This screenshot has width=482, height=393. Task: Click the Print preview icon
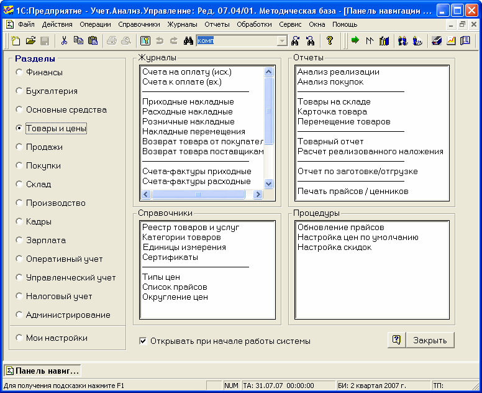click(126, 40)
